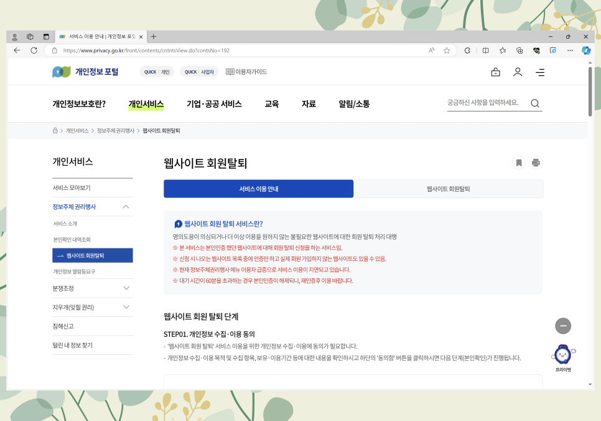The width and height of the screenshot is (601, 421).
Task: Open Copilot sidebar icon
Action: tap(585, 50)
